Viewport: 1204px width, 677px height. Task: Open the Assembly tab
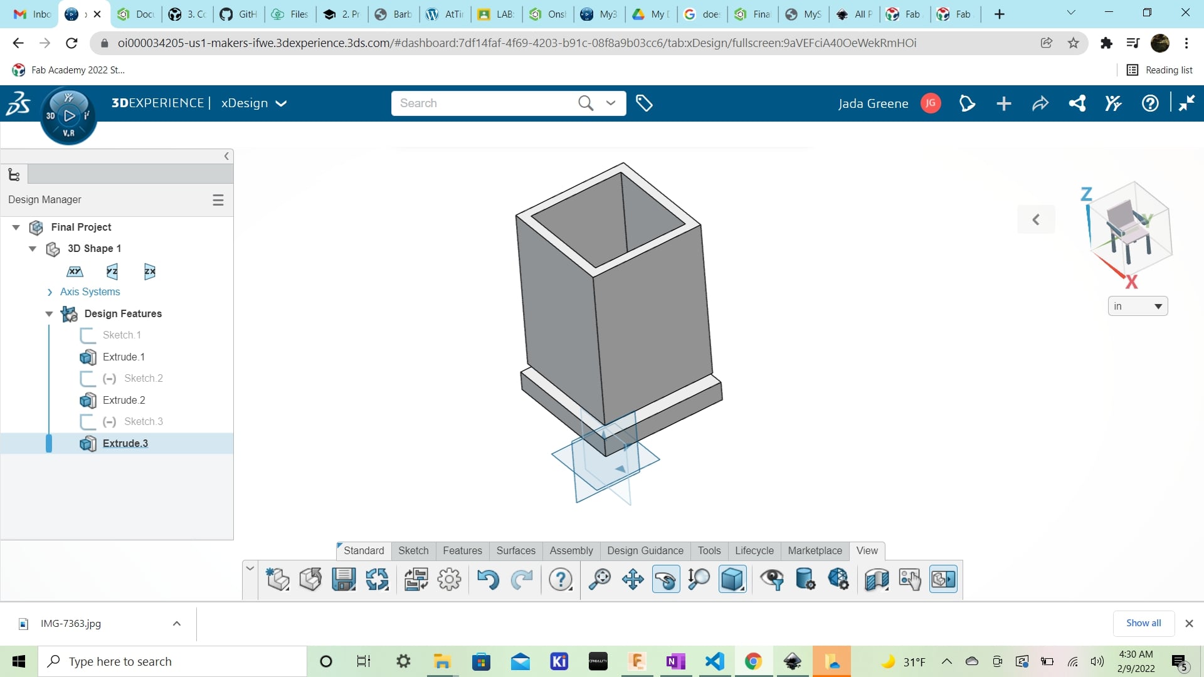click(x=571, y=551)
